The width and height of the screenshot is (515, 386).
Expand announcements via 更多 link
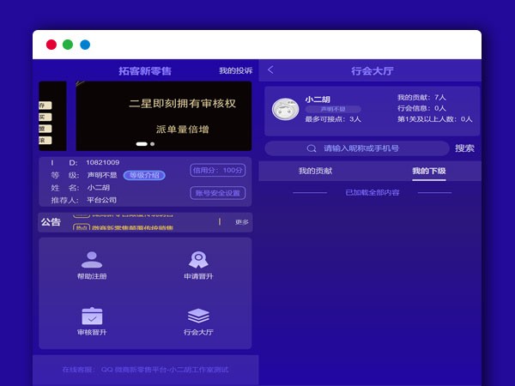point(241,222)
